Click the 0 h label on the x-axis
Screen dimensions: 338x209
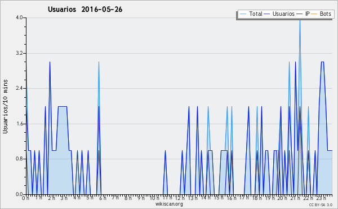25,198
